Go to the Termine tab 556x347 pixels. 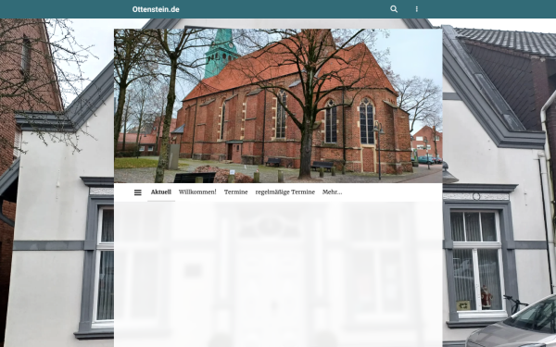pyautogui.click(x=235, y=192)
